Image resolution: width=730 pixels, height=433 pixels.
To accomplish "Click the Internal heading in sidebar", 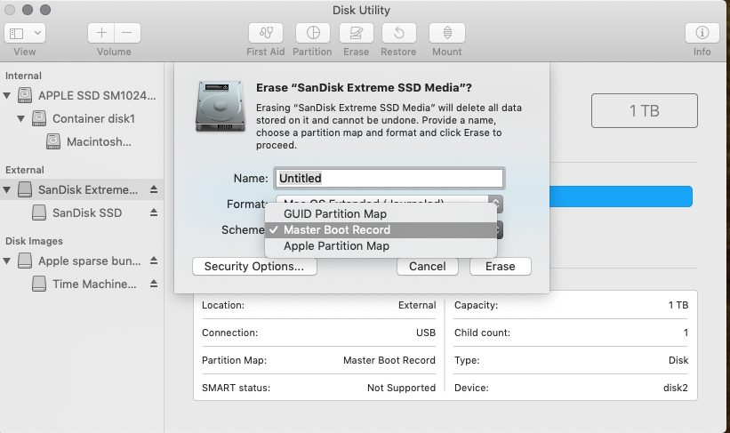I will [x=23, y=76].
